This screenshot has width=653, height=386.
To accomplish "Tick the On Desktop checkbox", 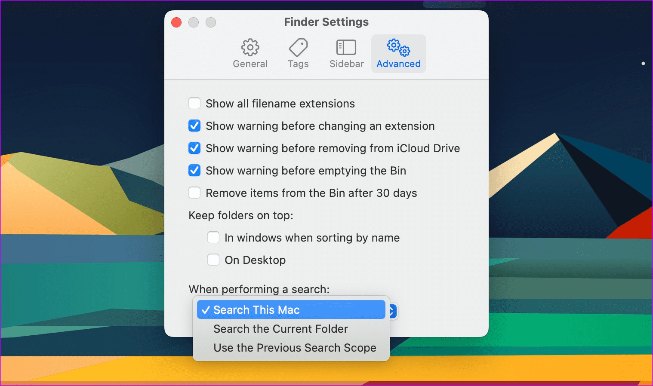I will (213, 260).
